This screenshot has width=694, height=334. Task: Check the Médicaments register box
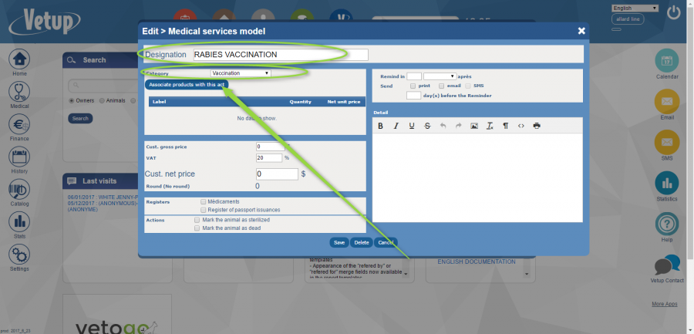(203, 202)
